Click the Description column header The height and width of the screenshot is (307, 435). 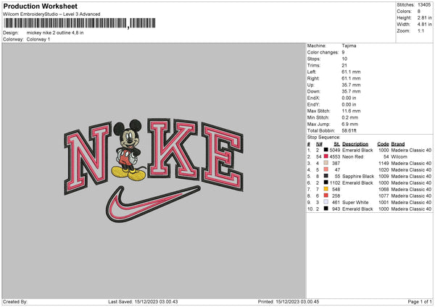click(355, 144)
